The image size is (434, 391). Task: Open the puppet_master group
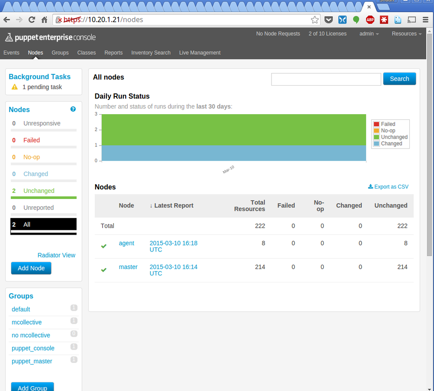[32, 361]
